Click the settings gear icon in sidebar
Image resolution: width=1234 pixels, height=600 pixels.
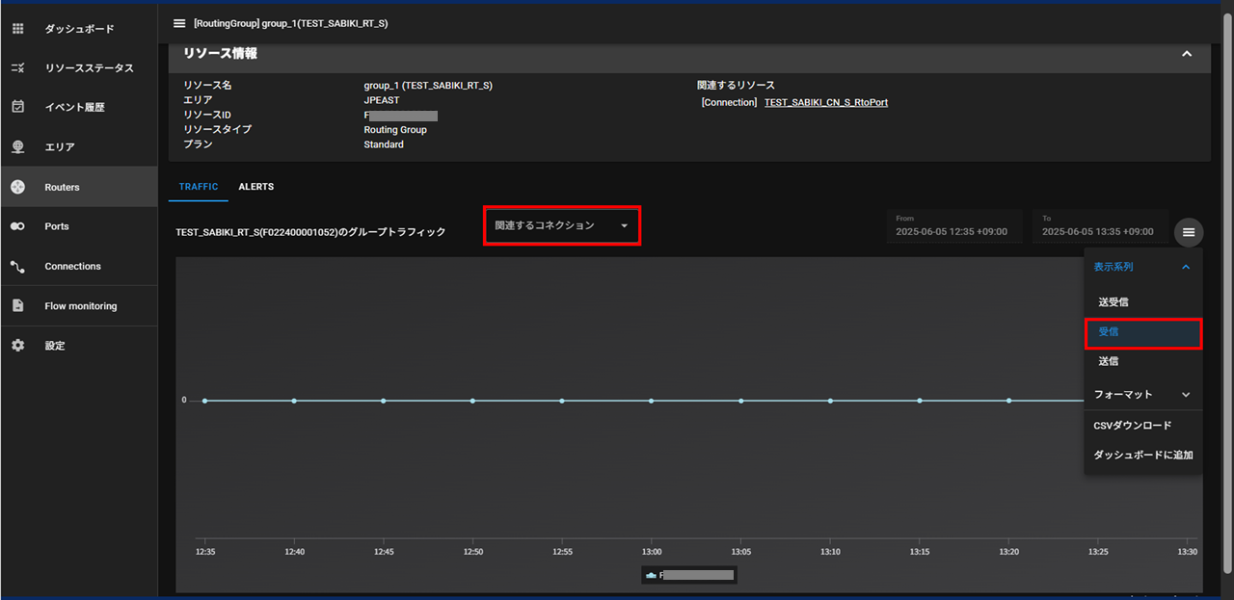[x=17, y=346]
